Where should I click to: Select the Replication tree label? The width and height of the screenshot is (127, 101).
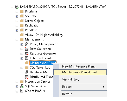pyautogui.click(x=33, y=25)
